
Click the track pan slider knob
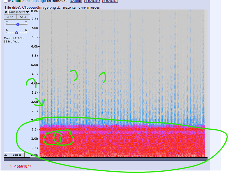17,33
